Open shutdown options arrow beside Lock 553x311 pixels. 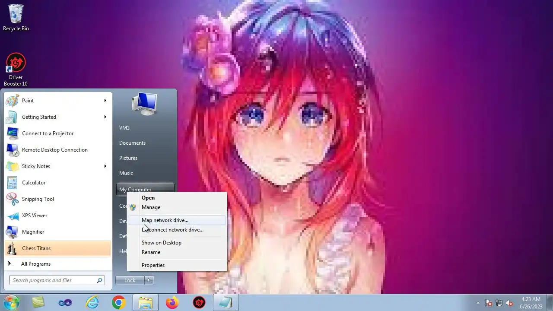click(x=149, y=280)
